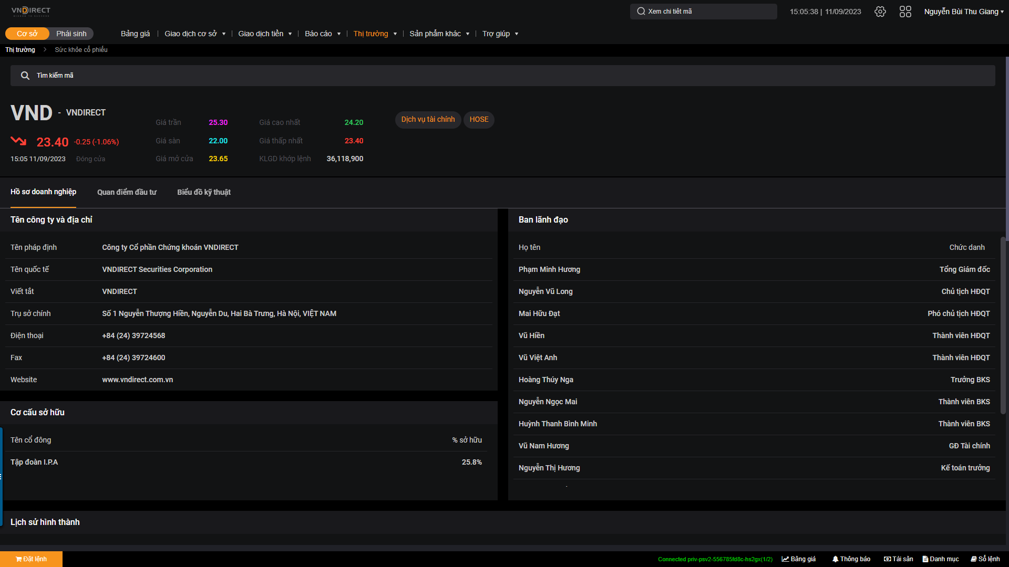
Task: Open 'Danh mục' in the bottom bar
Action: [941, 559]
